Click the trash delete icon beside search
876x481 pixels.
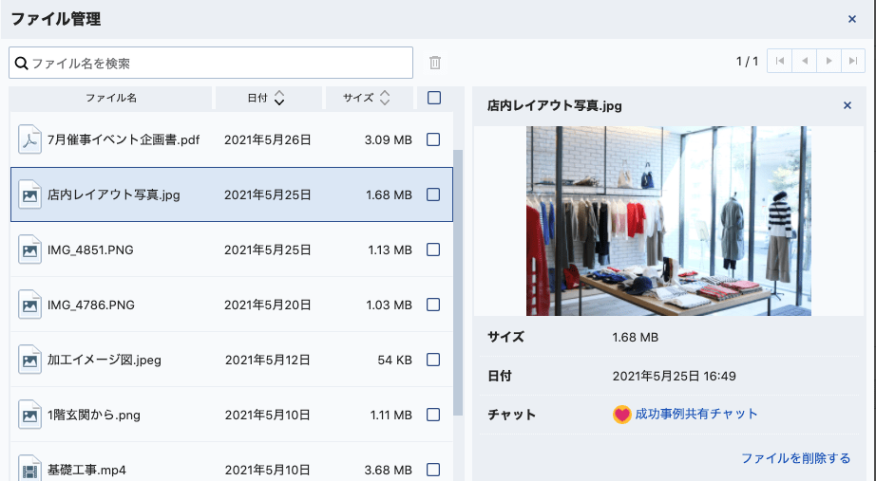coord(435,63)
